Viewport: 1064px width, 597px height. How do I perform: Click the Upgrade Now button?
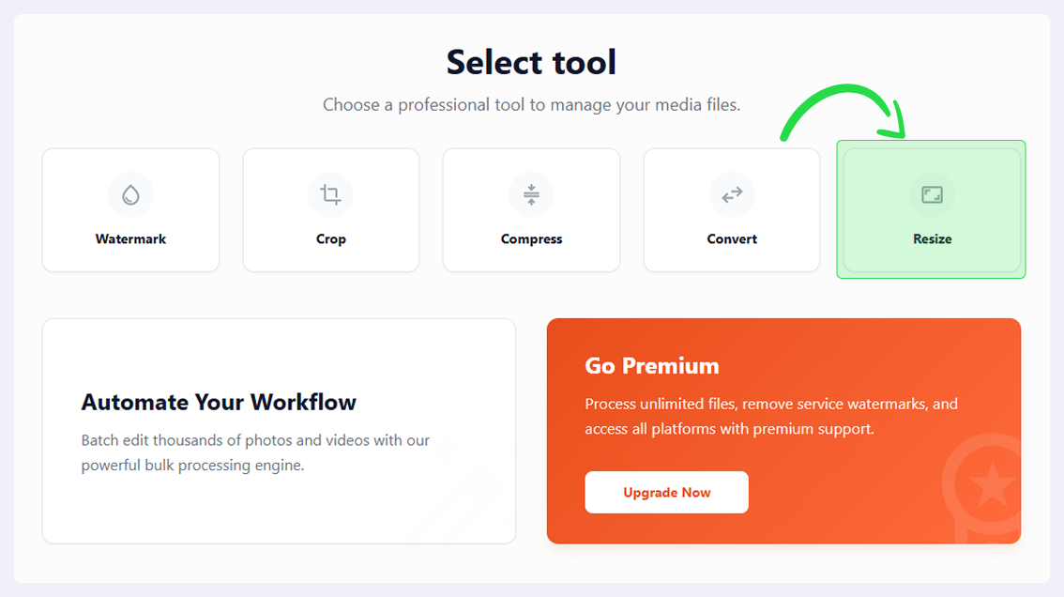click(x=666, y=493)
